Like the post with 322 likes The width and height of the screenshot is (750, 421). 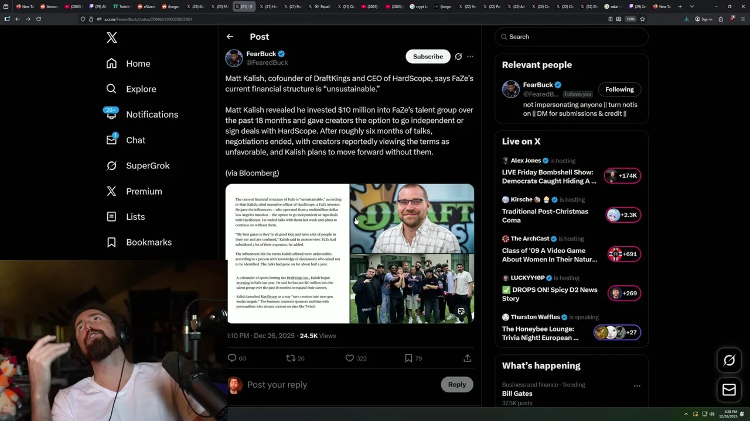(x=350, y=358)
